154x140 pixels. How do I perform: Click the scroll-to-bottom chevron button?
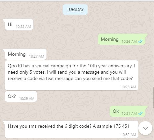pyautogui.click(x=145, y=128)
